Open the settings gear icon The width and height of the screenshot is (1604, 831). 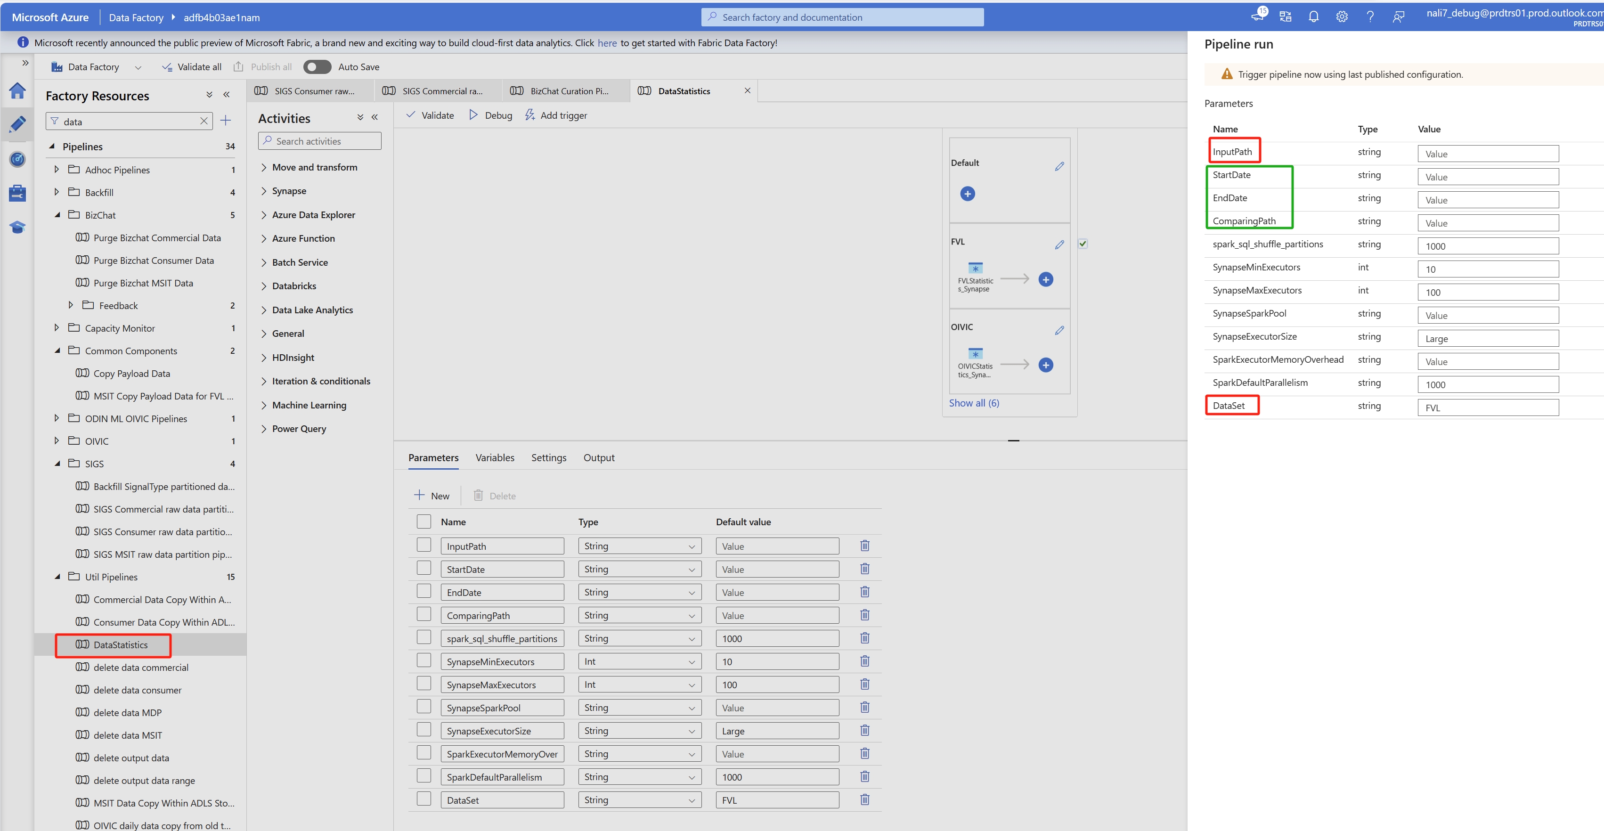[x=1342, y=17]
